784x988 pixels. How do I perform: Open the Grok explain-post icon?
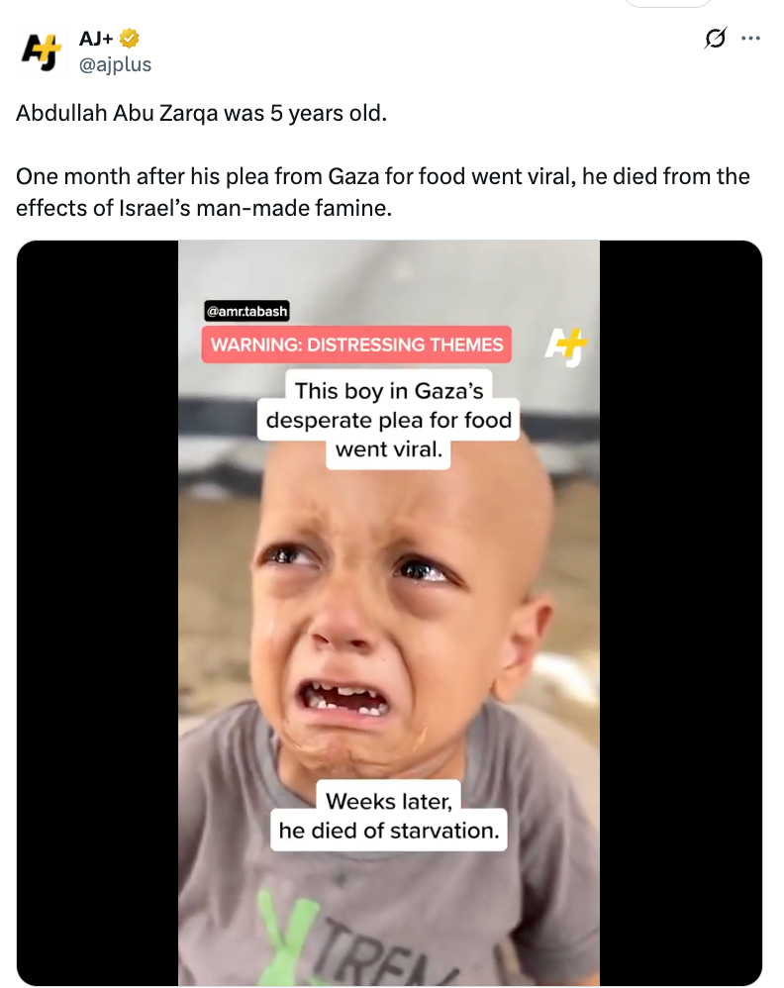click(716, 39)
